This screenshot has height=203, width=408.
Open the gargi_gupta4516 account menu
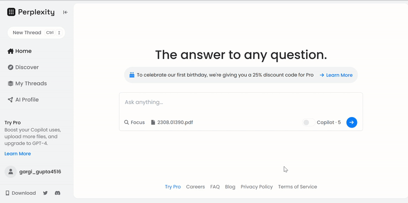tap(33, 172)
